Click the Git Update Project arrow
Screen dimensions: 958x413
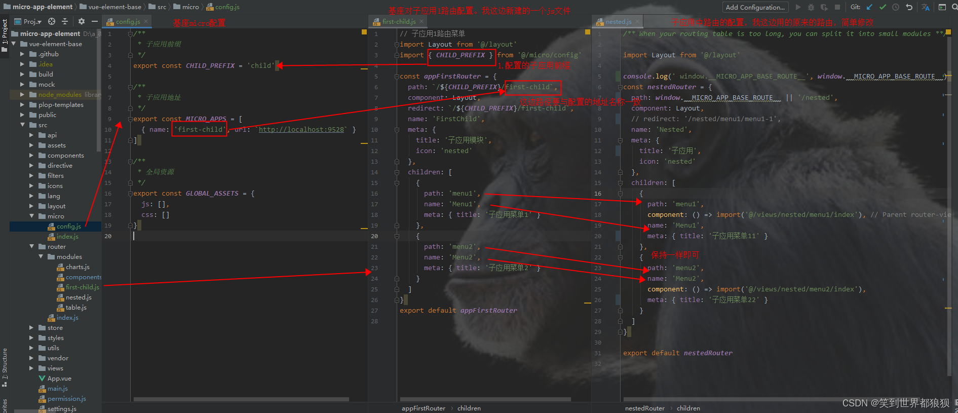click(869, 7)
